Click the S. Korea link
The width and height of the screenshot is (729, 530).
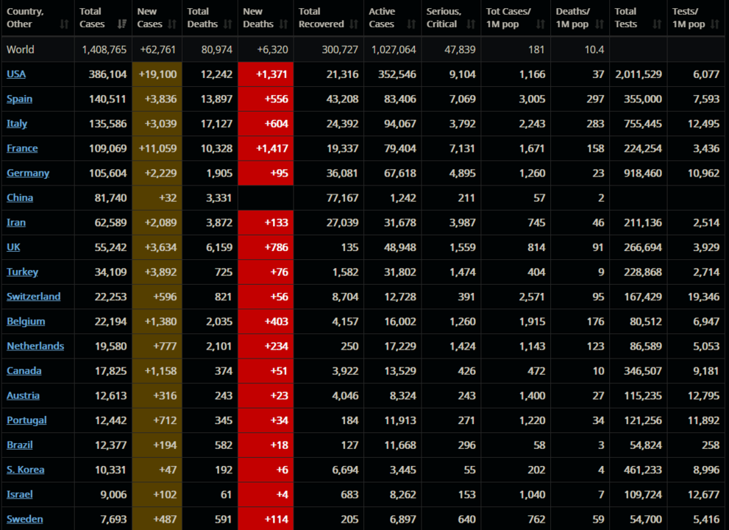point(26,470)
